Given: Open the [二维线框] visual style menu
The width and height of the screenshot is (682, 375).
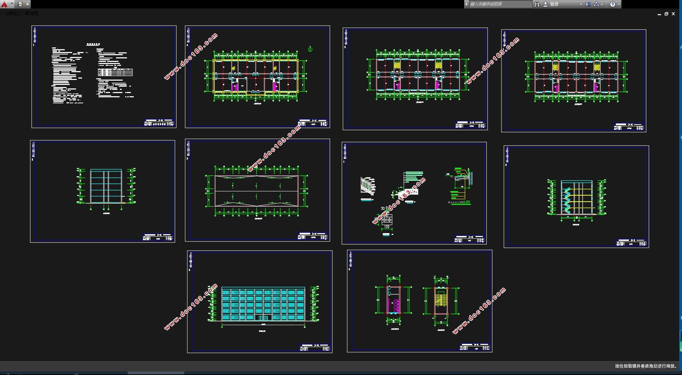Looking at the screenshot, I should click(29, 13).
